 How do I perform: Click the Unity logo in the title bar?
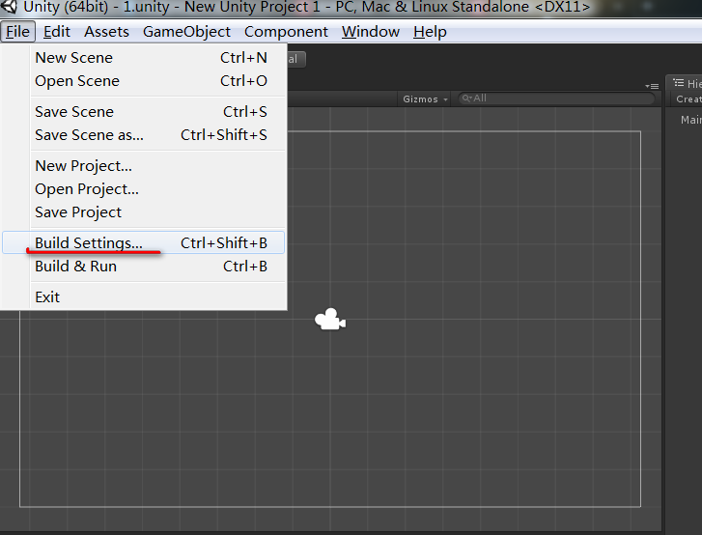9,6
